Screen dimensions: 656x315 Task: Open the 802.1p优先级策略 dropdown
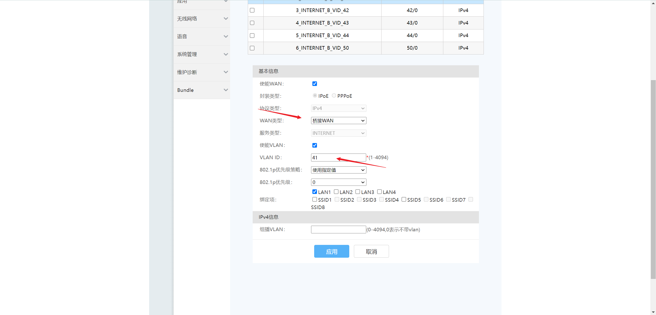tap(338, 170)
